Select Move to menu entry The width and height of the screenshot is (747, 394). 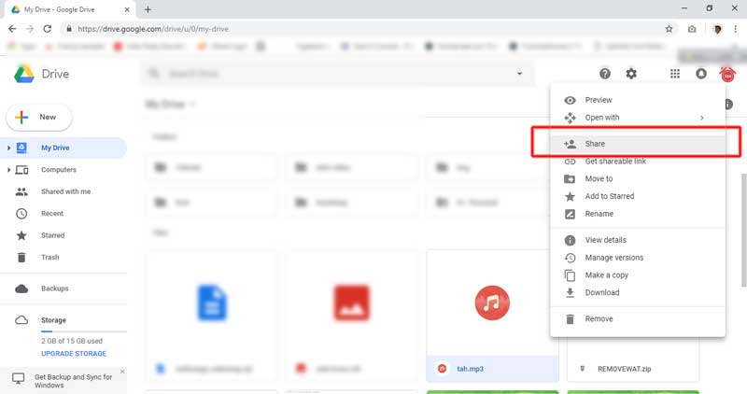coord(638,179)
